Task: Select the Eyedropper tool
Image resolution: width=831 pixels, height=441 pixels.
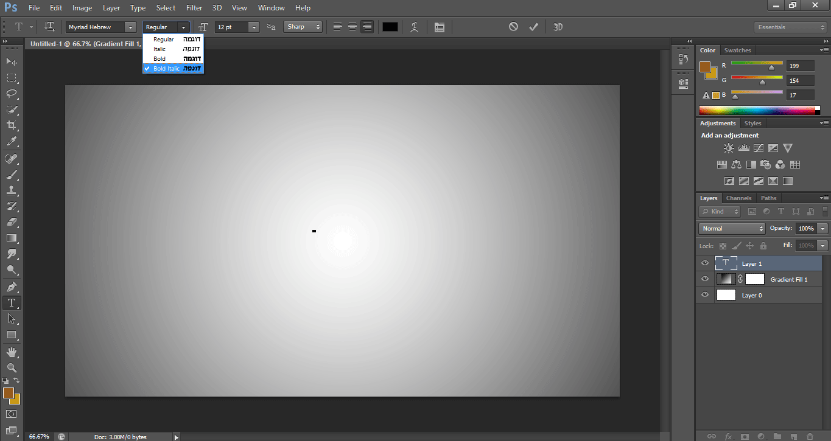Action: pyautogui.click(x=12, y=142)
